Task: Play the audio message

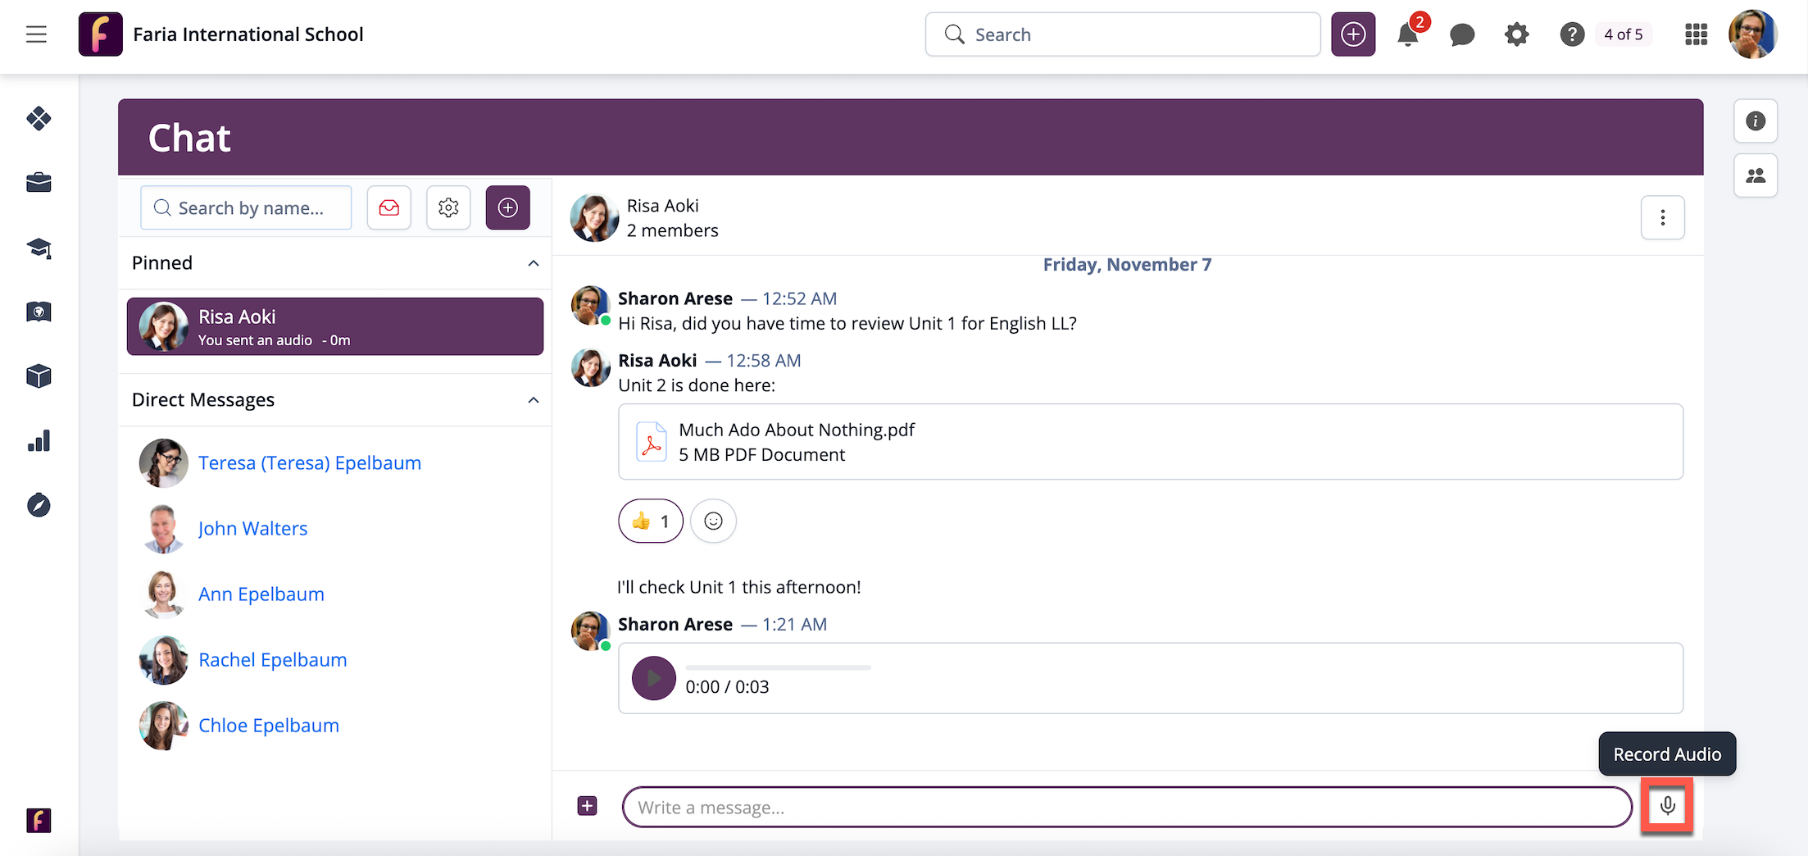Action: tap(653, 678)
